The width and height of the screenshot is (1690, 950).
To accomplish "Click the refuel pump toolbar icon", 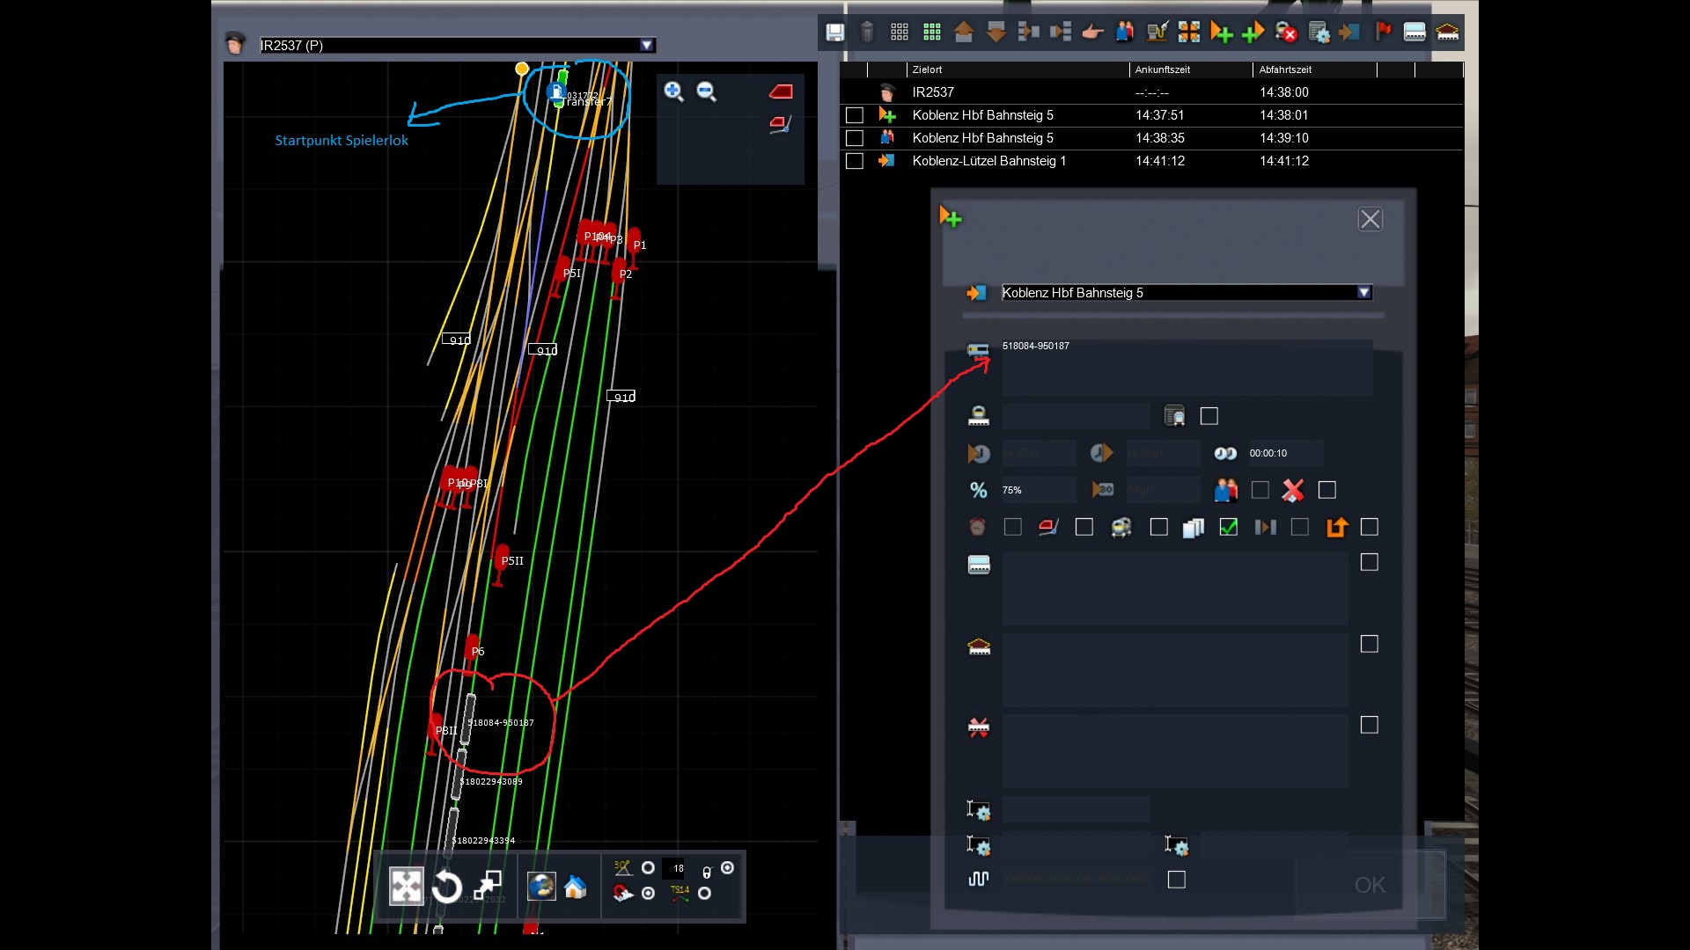I will click(x=1157, y=33).
